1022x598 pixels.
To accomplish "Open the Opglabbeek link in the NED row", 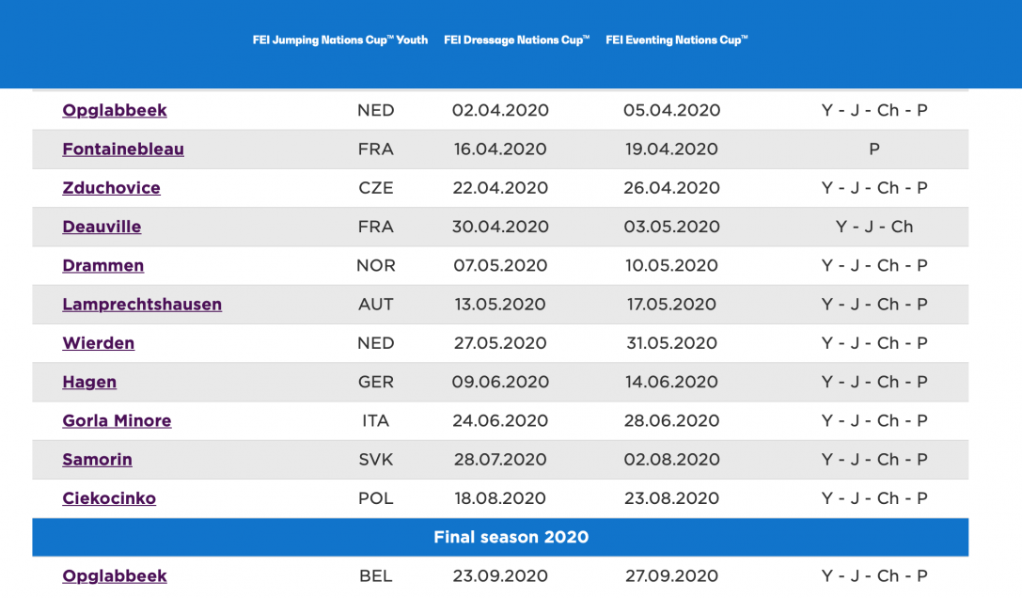I will pyautogui.click(x=115, y=110).
